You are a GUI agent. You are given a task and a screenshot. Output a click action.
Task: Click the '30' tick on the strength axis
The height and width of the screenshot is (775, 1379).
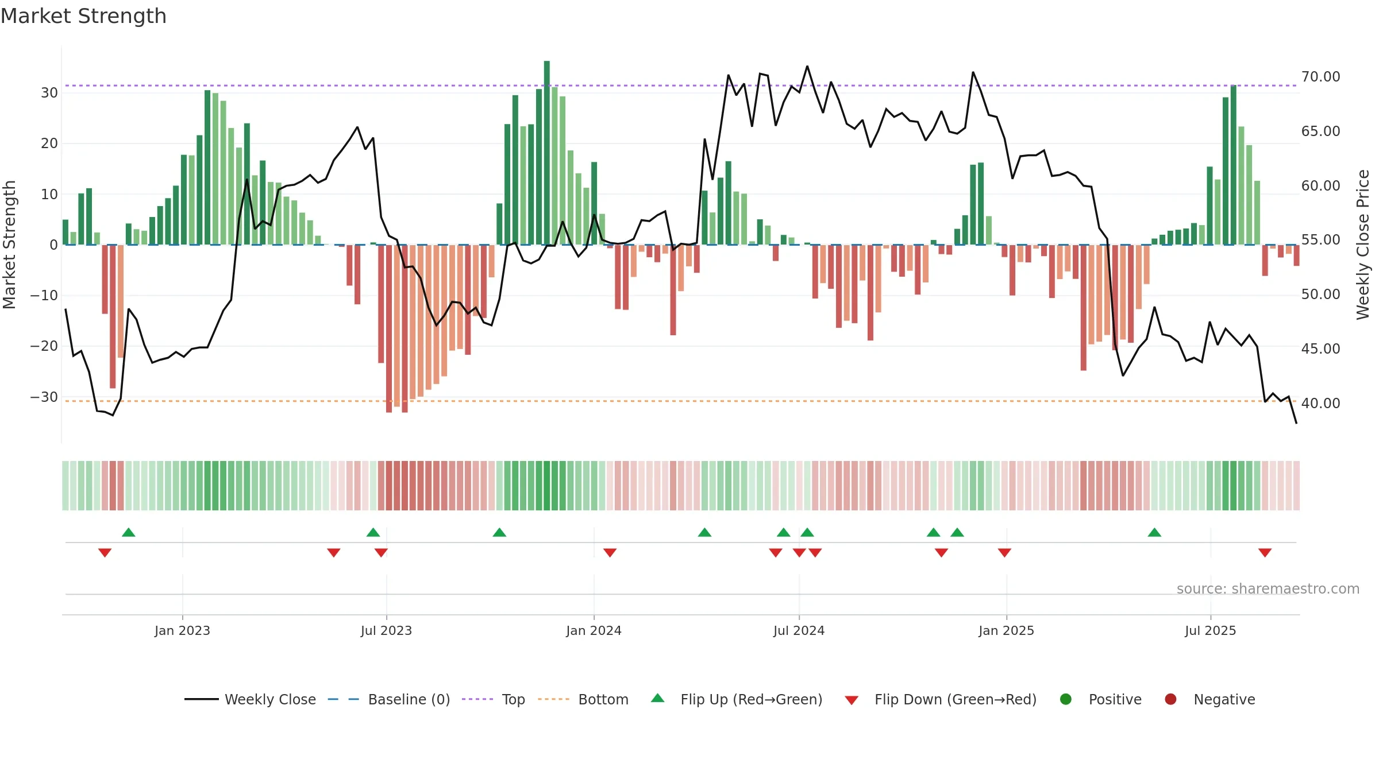click(x=49, y=93)
